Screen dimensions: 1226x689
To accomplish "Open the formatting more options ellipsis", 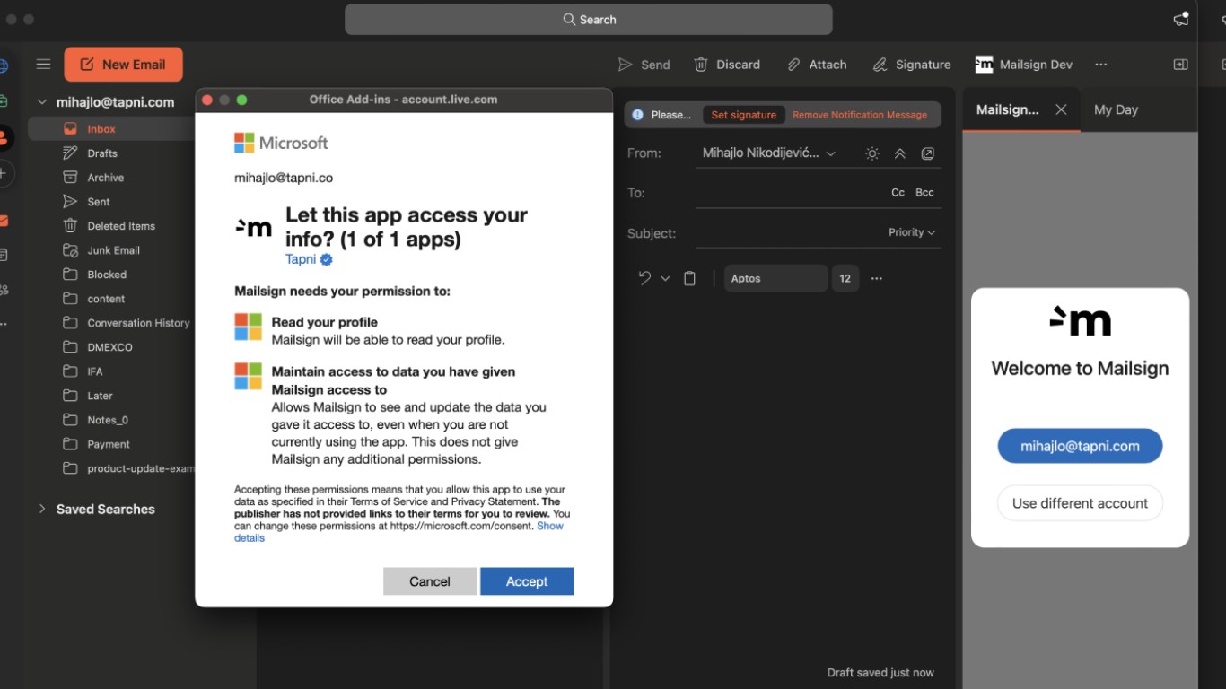I will (x=877, y=278).
